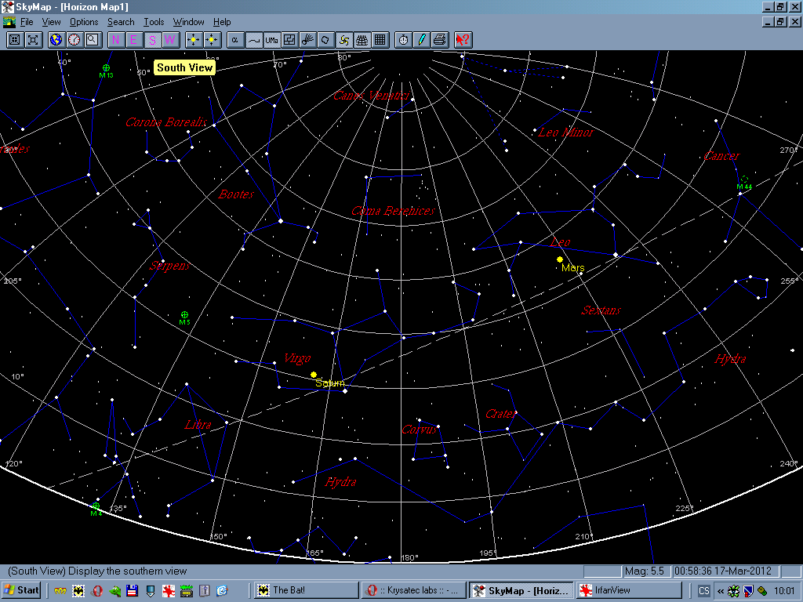Select the M 13 cluster marker
Screen dimensions: 803x602
pyautogui.click(x=106, y=67)
